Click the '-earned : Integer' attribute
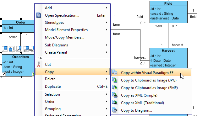 pyautogui.click(x=163, y=65)
